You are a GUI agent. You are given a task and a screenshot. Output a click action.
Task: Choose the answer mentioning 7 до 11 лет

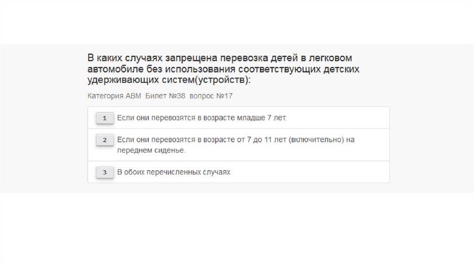click(236, 139)
